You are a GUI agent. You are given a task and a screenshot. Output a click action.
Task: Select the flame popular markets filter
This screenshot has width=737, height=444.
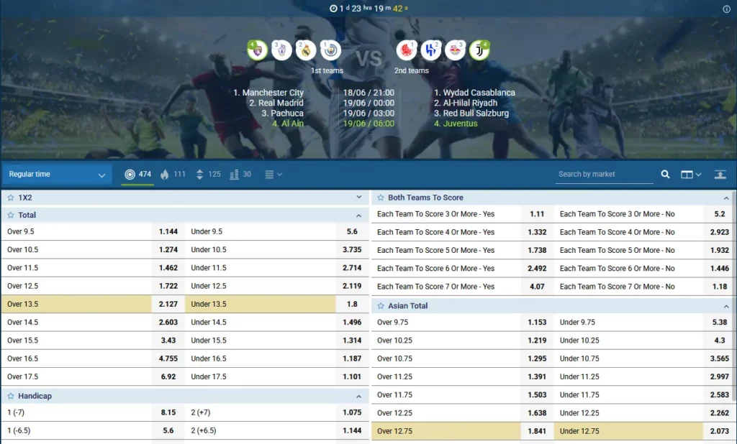coord(172,174)
